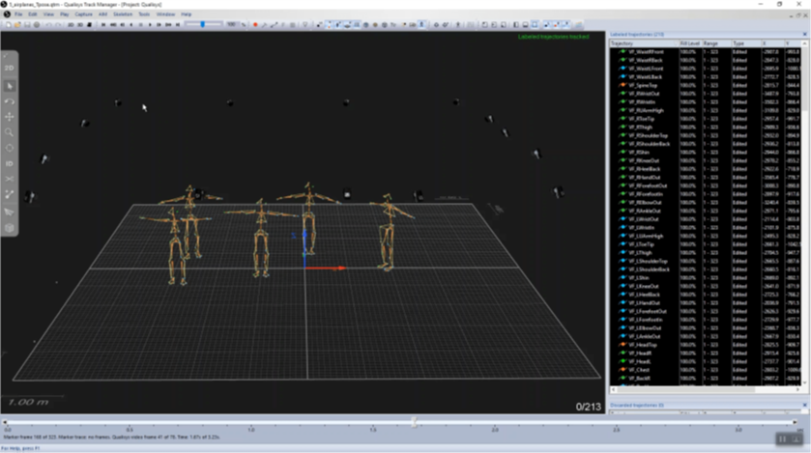This screenshot has height=453, width=811.
Task: Switch to 3D view in top toolbar
Action: point(80,25)
